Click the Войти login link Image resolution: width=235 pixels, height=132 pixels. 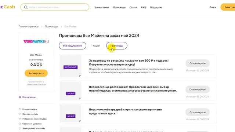pos(213,7)
